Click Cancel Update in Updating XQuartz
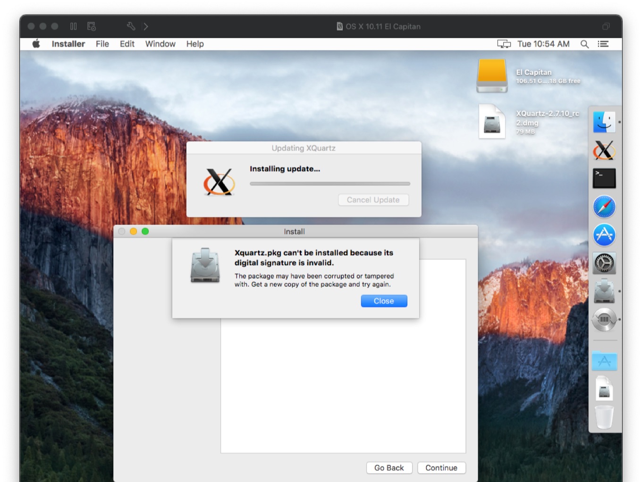The image size is (642, 482). tap(373, 200)
